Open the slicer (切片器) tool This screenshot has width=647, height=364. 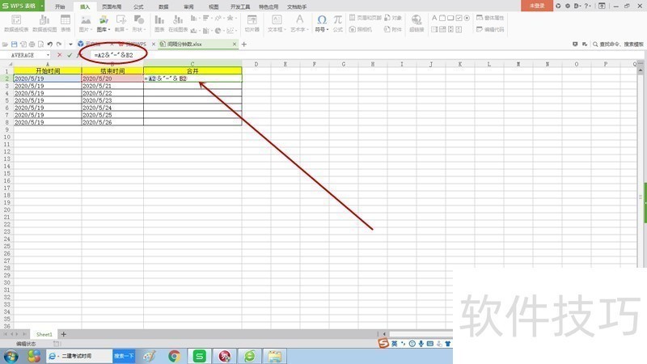(x=252, y=21)
